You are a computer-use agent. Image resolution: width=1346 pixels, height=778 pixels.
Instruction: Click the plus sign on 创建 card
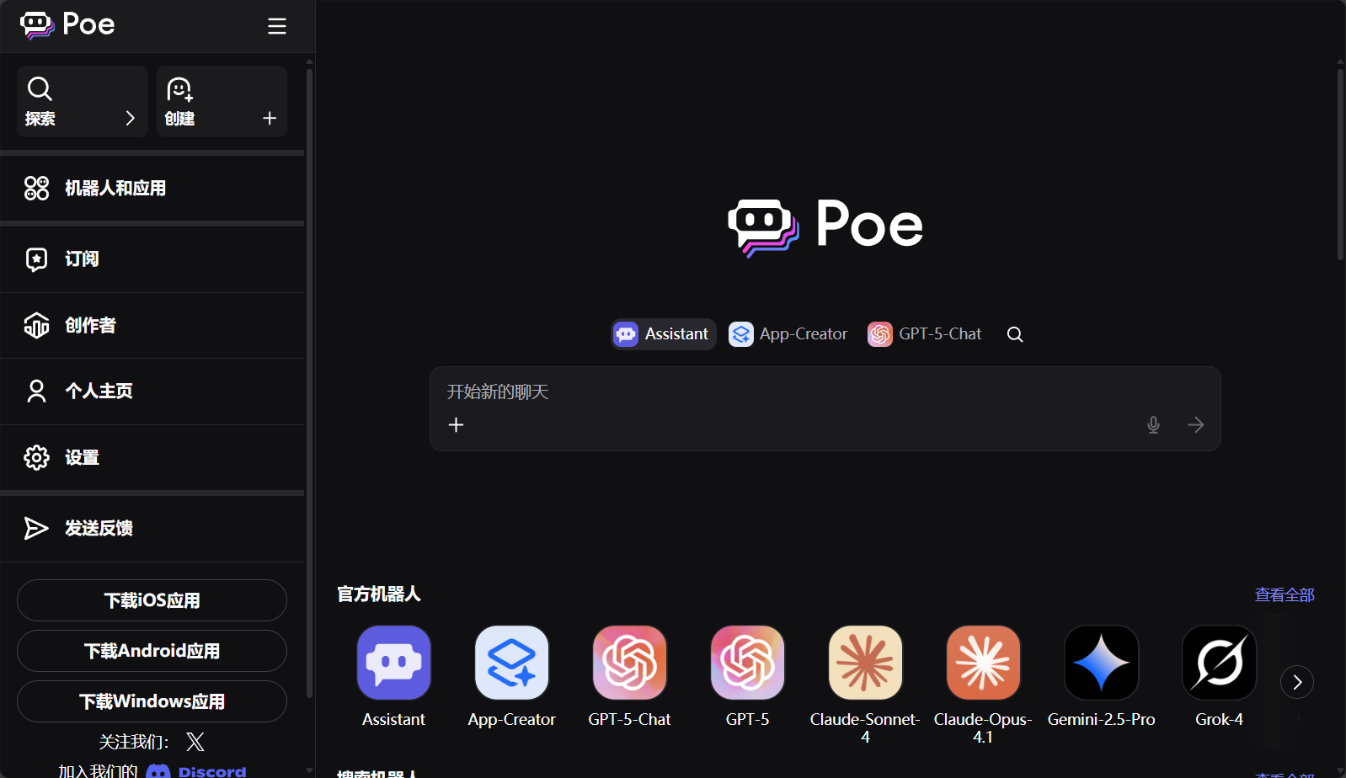270,118
